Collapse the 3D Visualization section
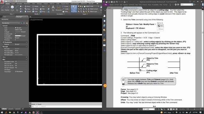Image resolution: width=204 pixels, height=114 pixels. (26, 42)
